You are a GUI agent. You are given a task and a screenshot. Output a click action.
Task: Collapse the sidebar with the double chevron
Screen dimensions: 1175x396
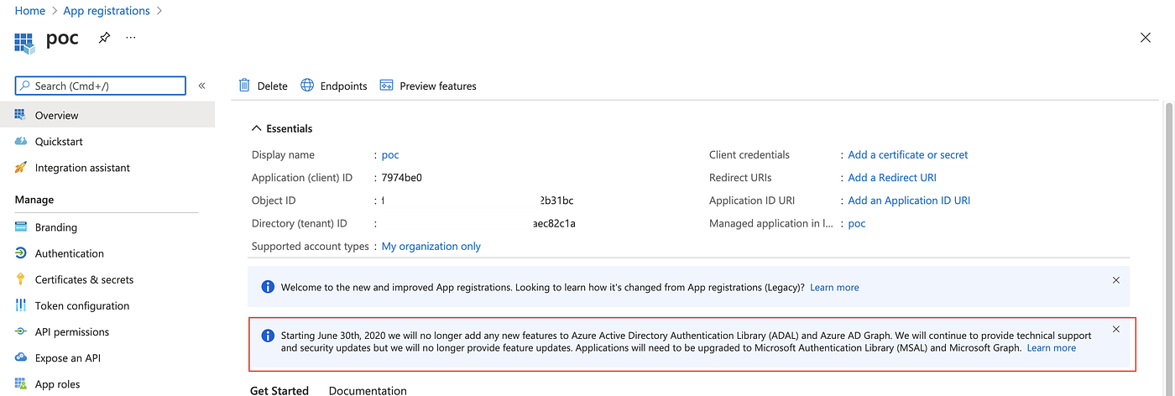pos(201,86)
